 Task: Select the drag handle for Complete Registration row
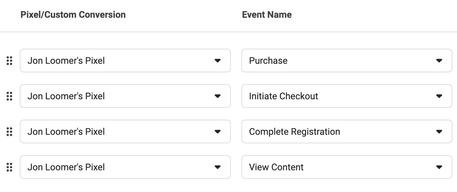click(x=10, y=132)
